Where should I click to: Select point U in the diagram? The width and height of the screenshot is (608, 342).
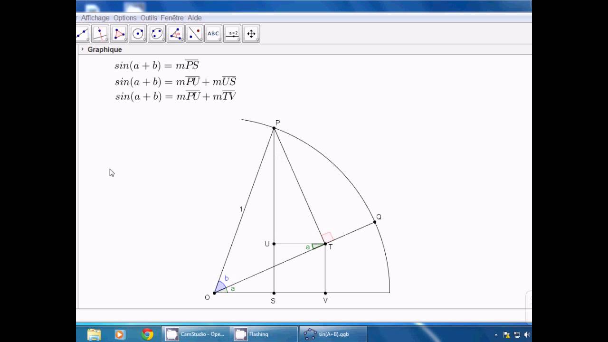point(274,244)
